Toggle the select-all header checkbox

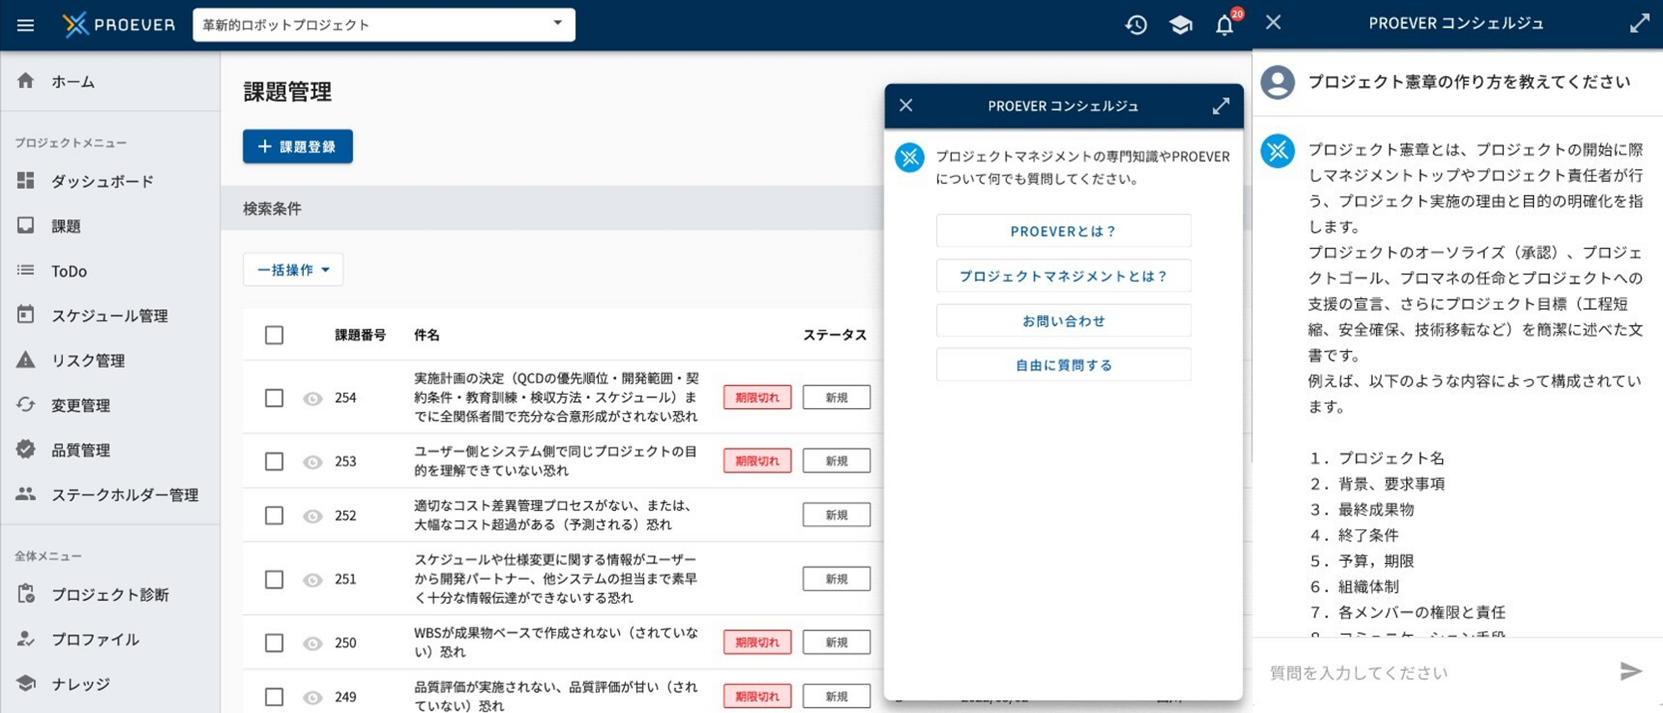(274, 335)
